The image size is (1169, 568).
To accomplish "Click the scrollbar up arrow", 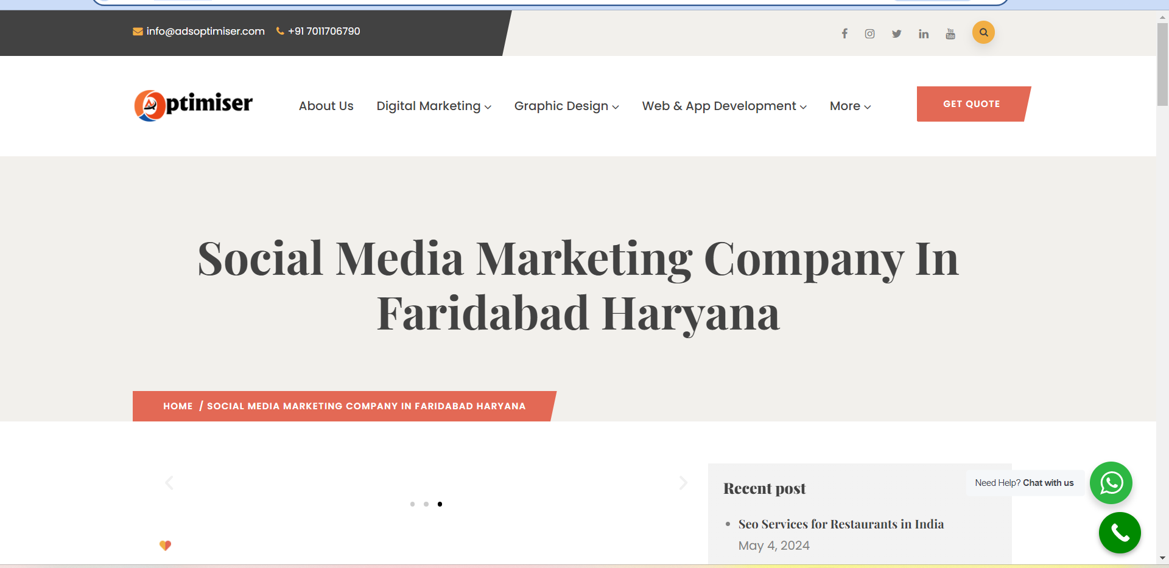I will (1162, 18).
